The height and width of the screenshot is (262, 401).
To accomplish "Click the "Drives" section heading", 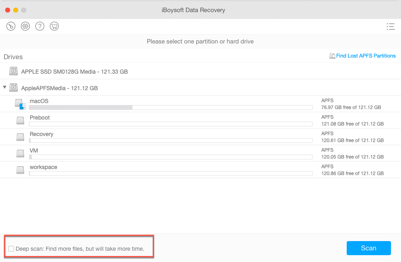I will (13, 57).
